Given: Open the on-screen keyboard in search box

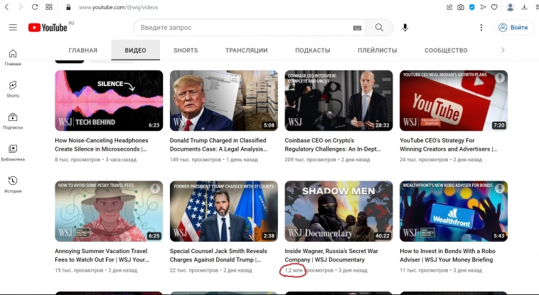Looking at the screenshot, I should tap(357, 28).
